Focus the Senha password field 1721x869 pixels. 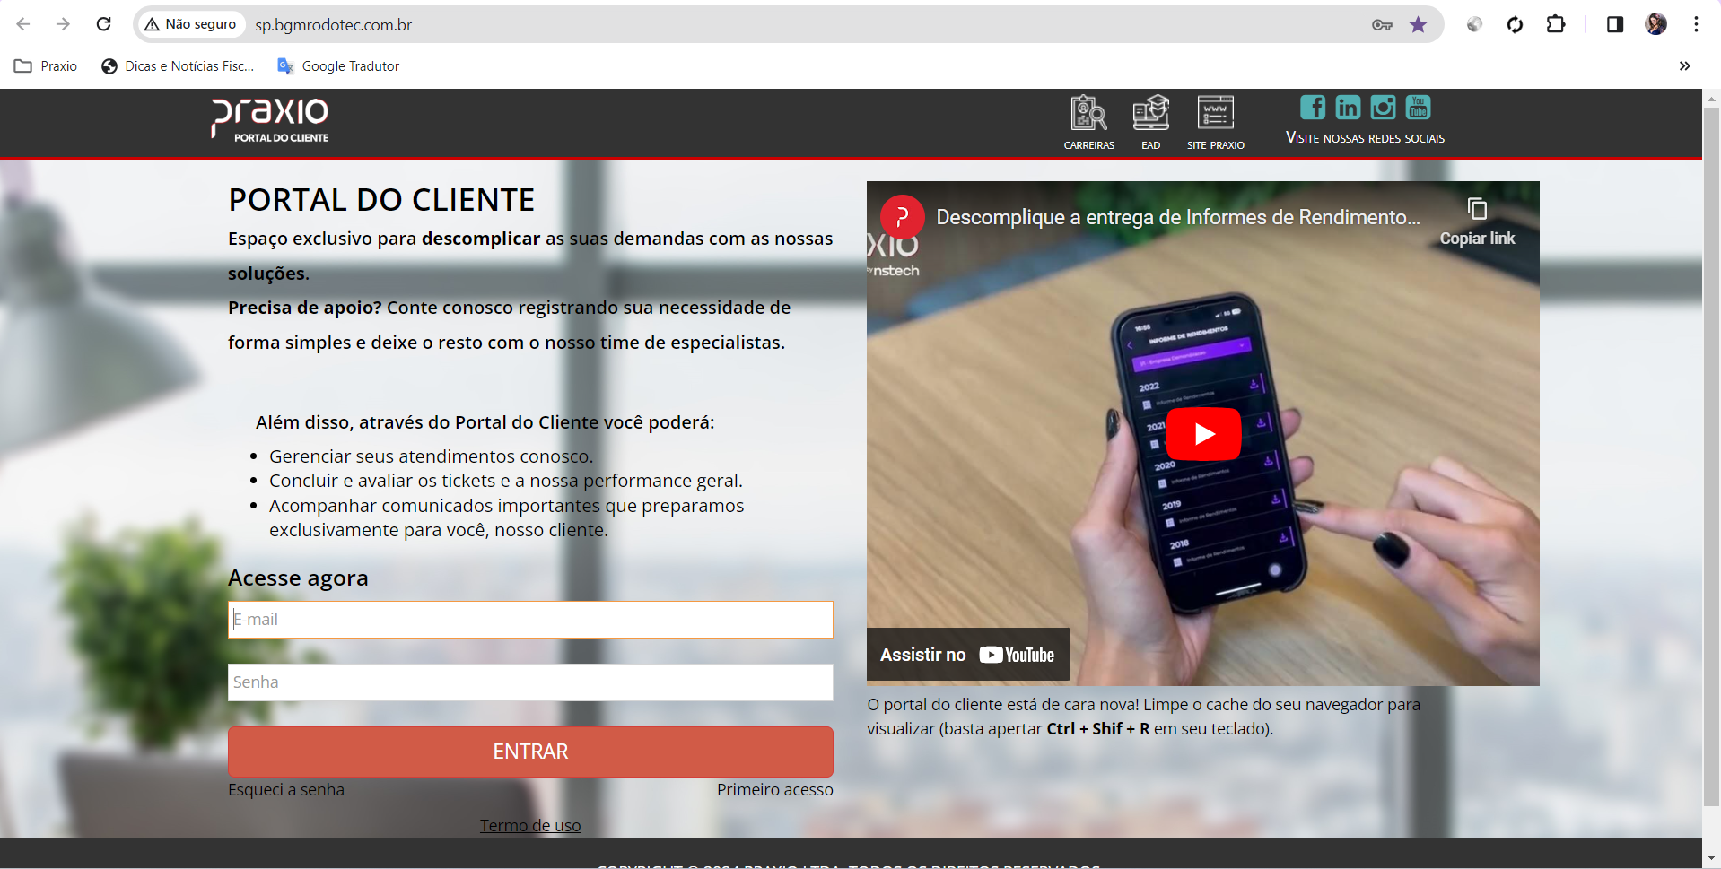coord(530,682)
